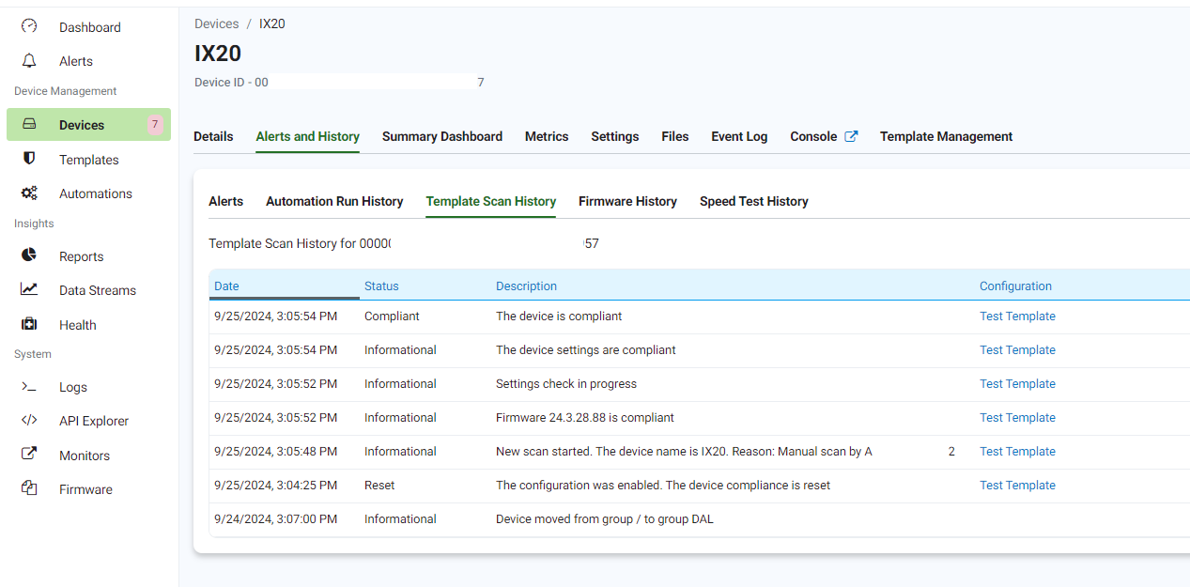
Task: Click the Console external link icon
Action: (851, 136)
